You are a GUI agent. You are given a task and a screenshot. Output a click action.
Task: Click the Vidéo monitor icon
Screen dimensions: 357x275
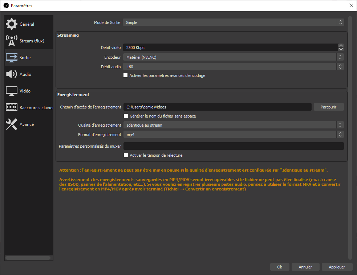pos(12,91)
